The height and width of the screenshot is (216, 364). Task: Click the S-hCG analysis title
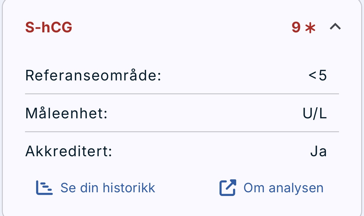pyautogui.click(x=49, y=28)
